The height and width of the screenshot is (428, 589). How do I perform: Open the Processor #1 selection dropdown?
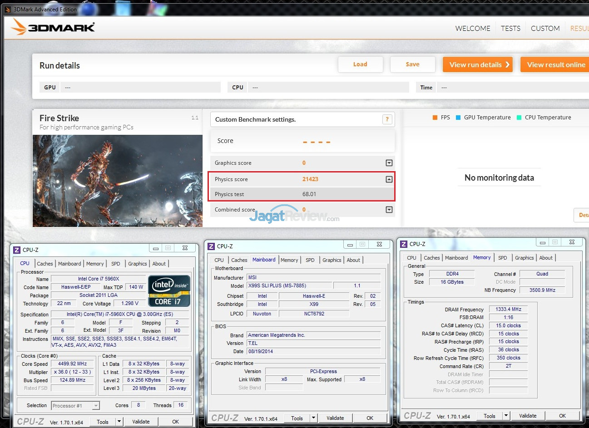point(96,406)
